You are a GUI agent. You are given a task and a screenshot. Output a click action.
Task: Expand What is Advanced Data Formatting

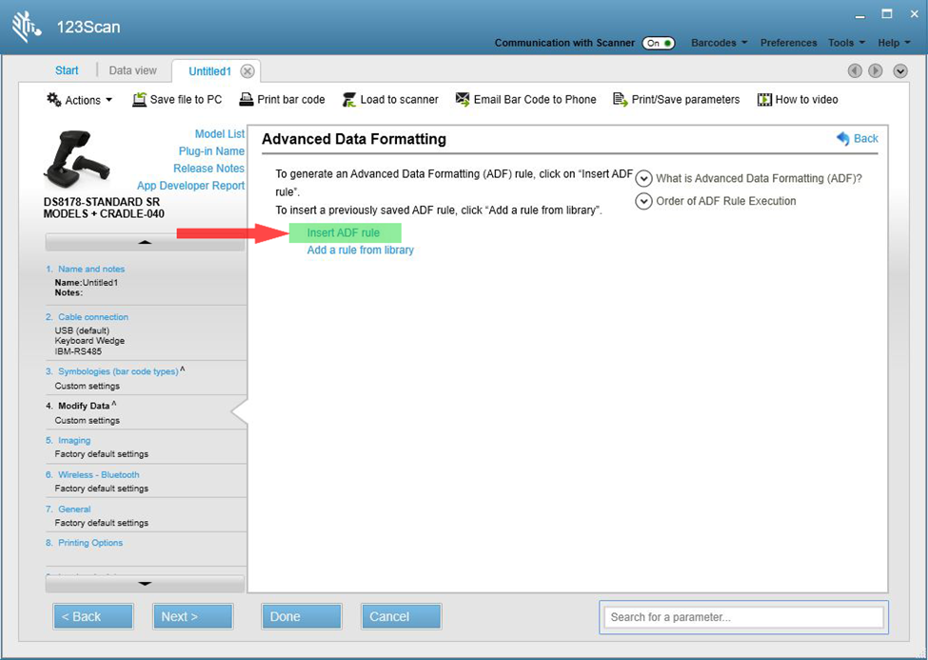coord(644,179)
